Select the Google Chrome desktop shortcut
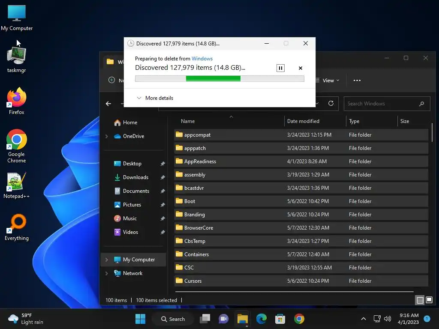 tap(17, 146)
